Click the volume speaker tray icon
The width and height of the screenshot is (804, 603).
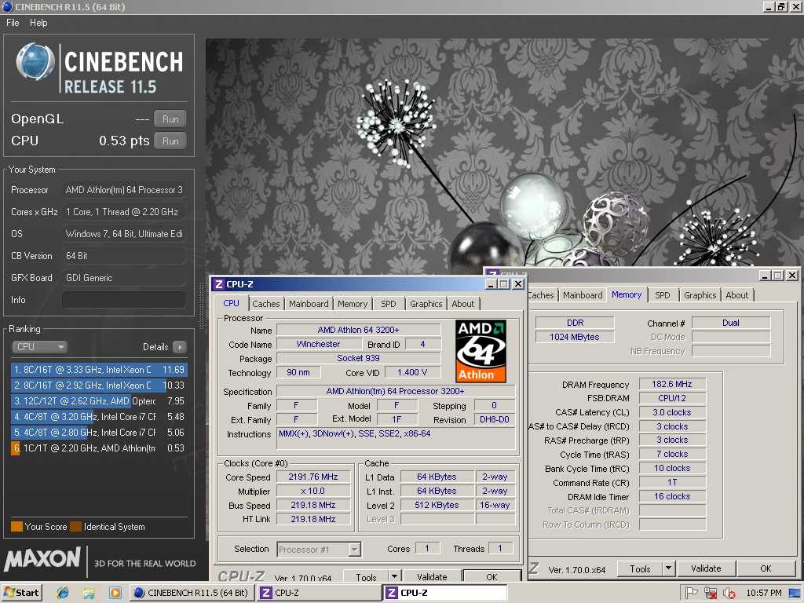coord(729,593)
